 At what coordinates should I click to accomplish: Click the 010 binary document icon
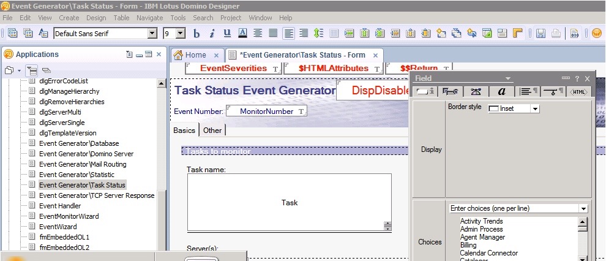click(x=575, y=34)
